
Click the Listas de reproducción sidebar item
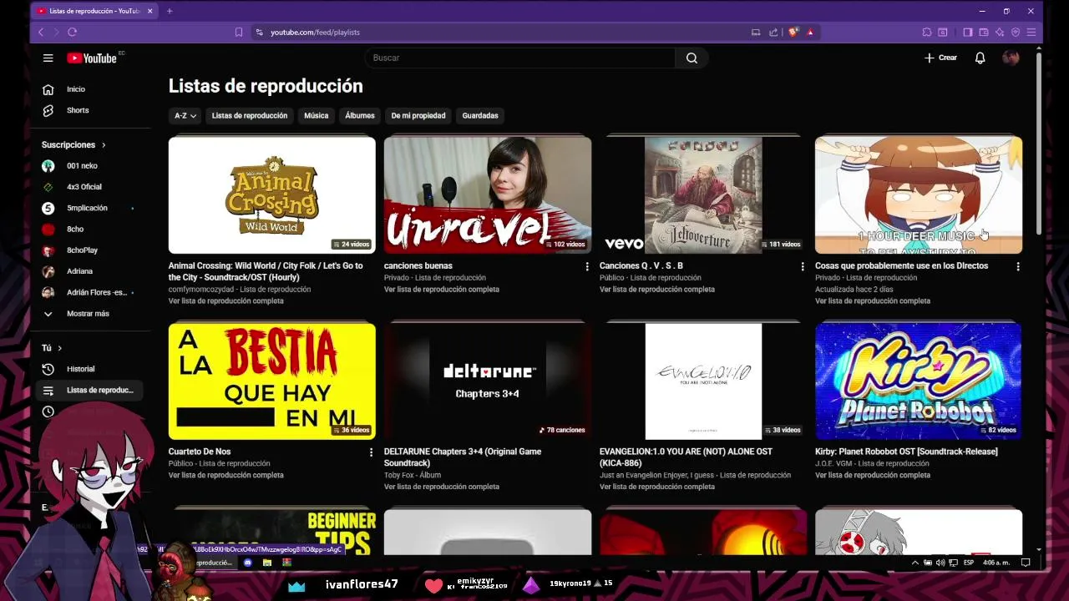[88, 390]
